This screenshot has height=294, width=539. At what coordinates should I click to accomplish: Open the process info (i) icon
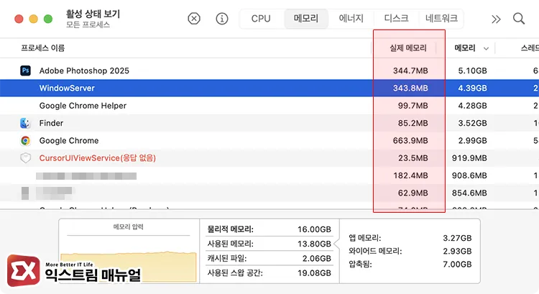pyautogui.click(x=222, y=19)
